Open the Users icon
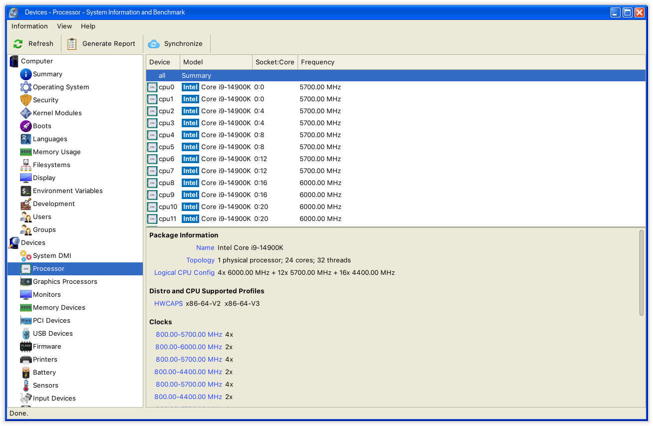 26,217
